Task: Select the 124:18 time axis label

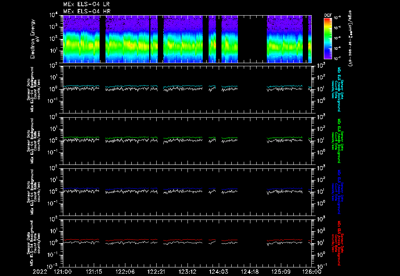Action: click(x=250, y=272)
